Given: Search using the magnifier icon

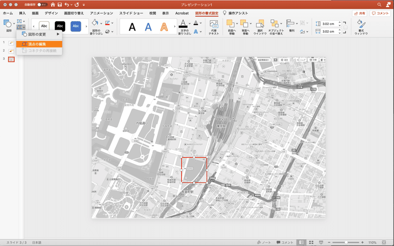Looking at the screenshot, I should point(379,4).
